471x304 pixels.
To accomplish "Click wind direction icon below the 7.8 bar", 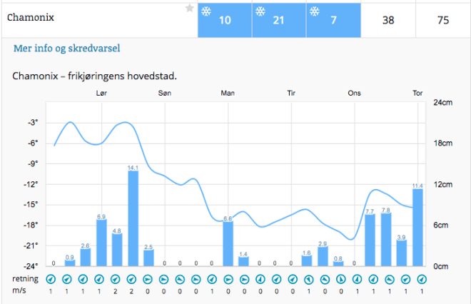I will pyautogui.click(x=390, y=279).
